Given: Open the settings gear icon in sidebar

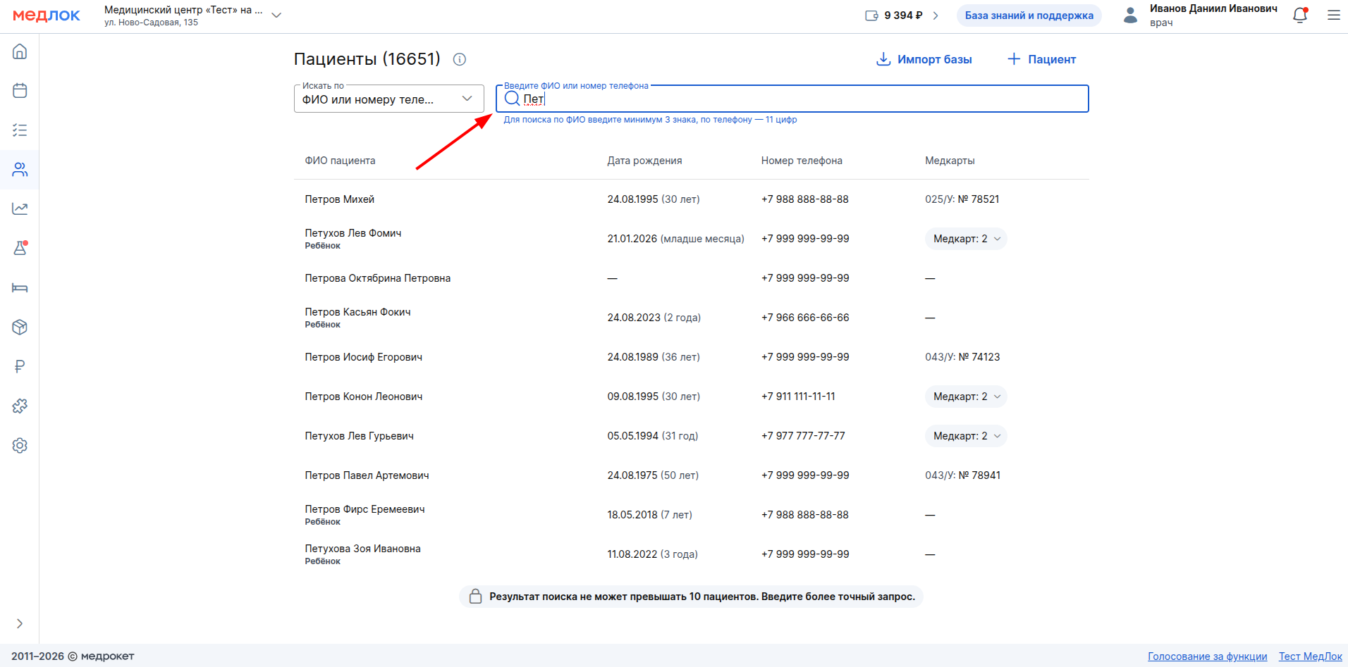Looking at the screenshot, I should 20,445.
